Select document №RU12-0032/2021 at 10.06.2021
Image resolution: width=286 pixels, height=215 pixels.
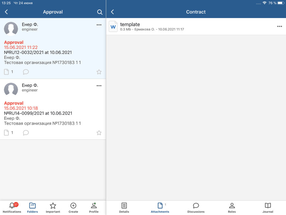38,52
